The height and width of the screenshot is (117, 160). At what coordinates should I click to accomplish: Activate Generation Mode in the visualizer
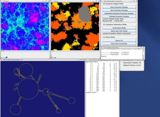pyautogui.click(x=119, y=28)
